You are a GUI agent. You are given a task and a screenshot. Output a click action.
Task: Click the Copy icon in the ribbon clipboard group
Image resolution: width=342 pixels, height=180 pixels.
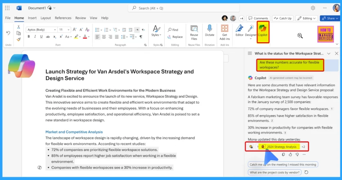[x=19, y=33]
